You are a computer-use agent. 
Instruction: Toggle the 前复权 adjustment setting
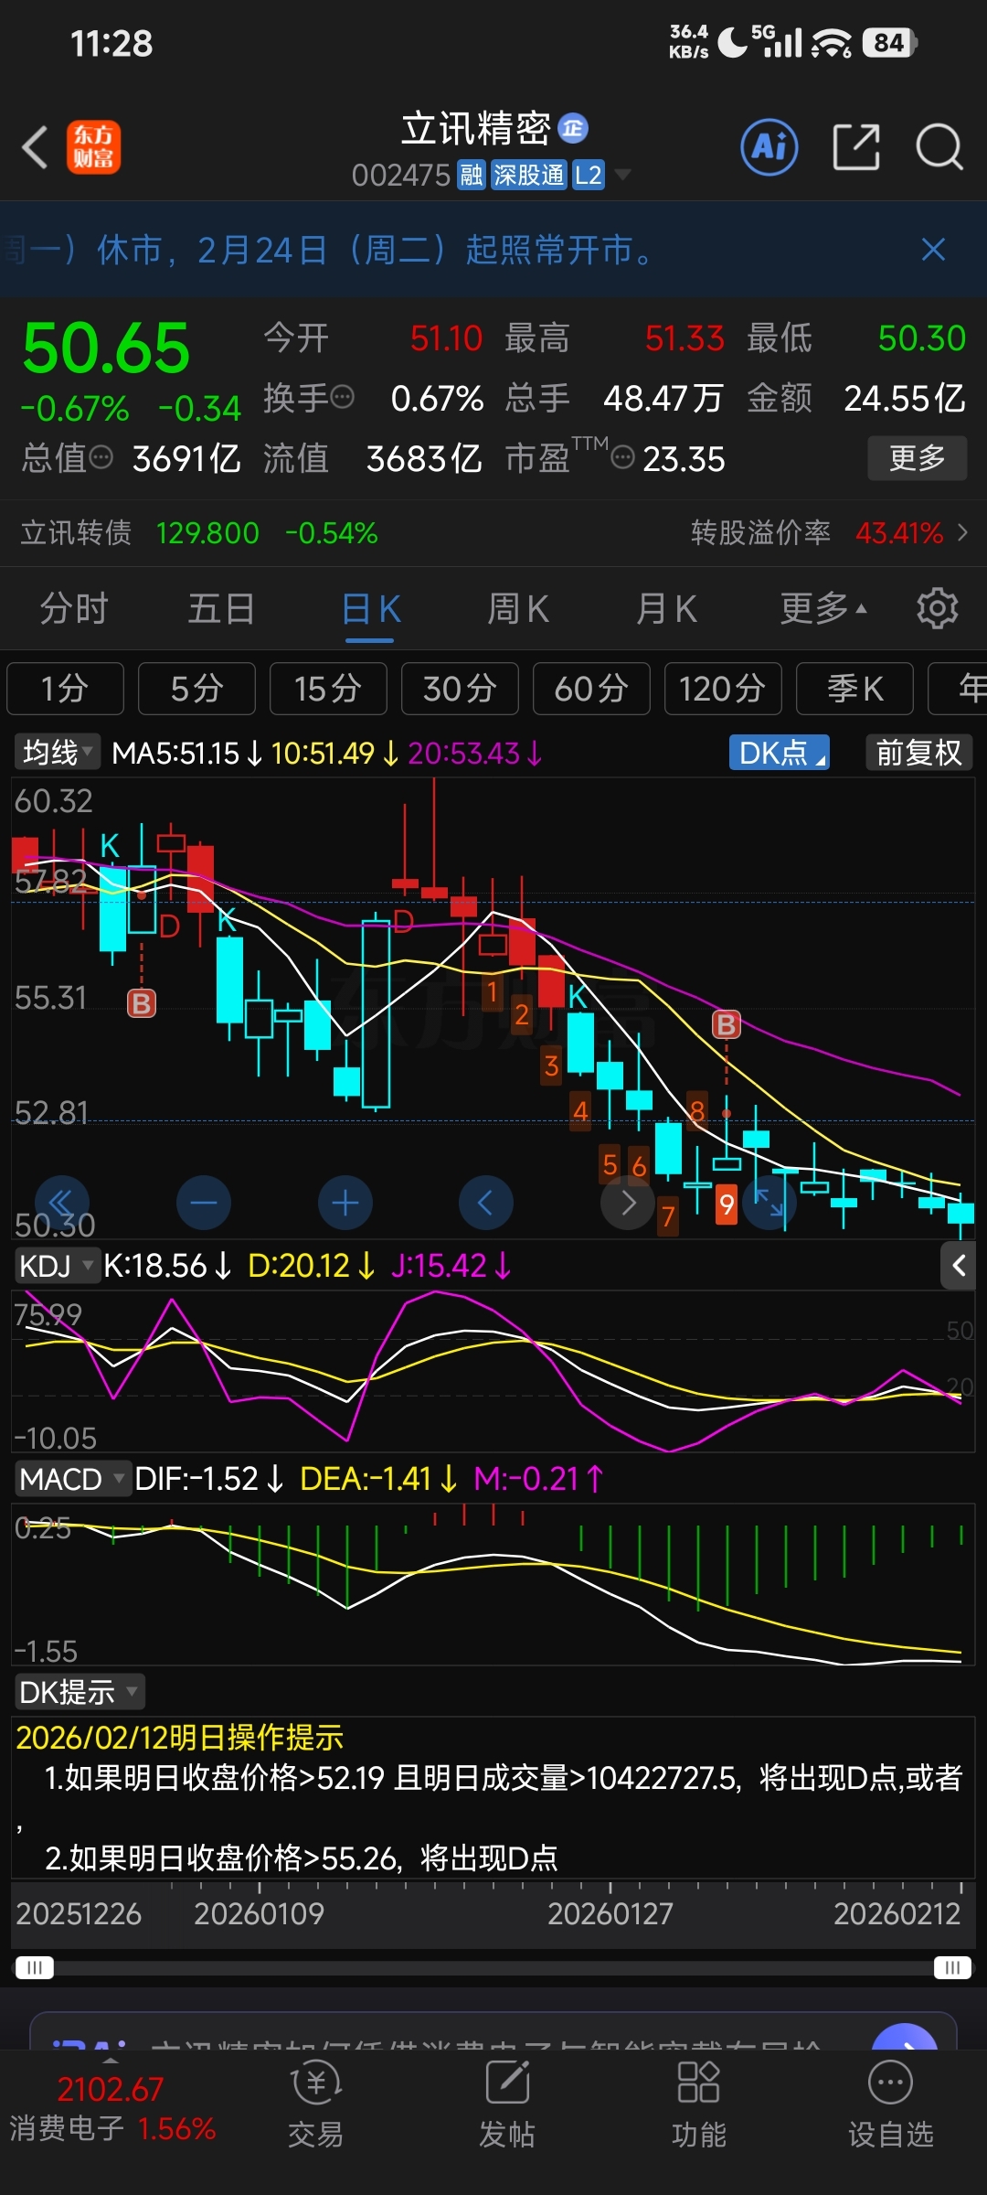pyautogui.click(x=918, y=753)
